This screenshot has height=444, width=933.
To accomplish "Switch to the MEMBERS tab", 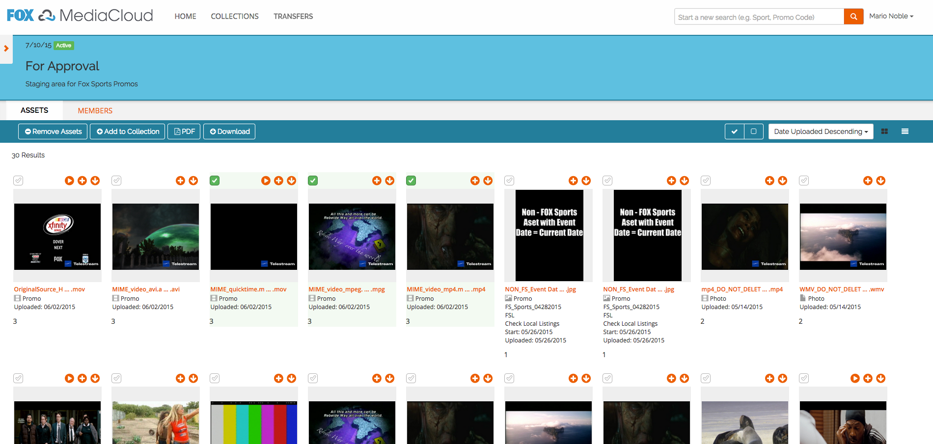I will coord(95,111).
